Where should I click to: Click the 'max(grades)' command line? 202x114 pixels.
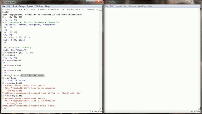[11, 65]
